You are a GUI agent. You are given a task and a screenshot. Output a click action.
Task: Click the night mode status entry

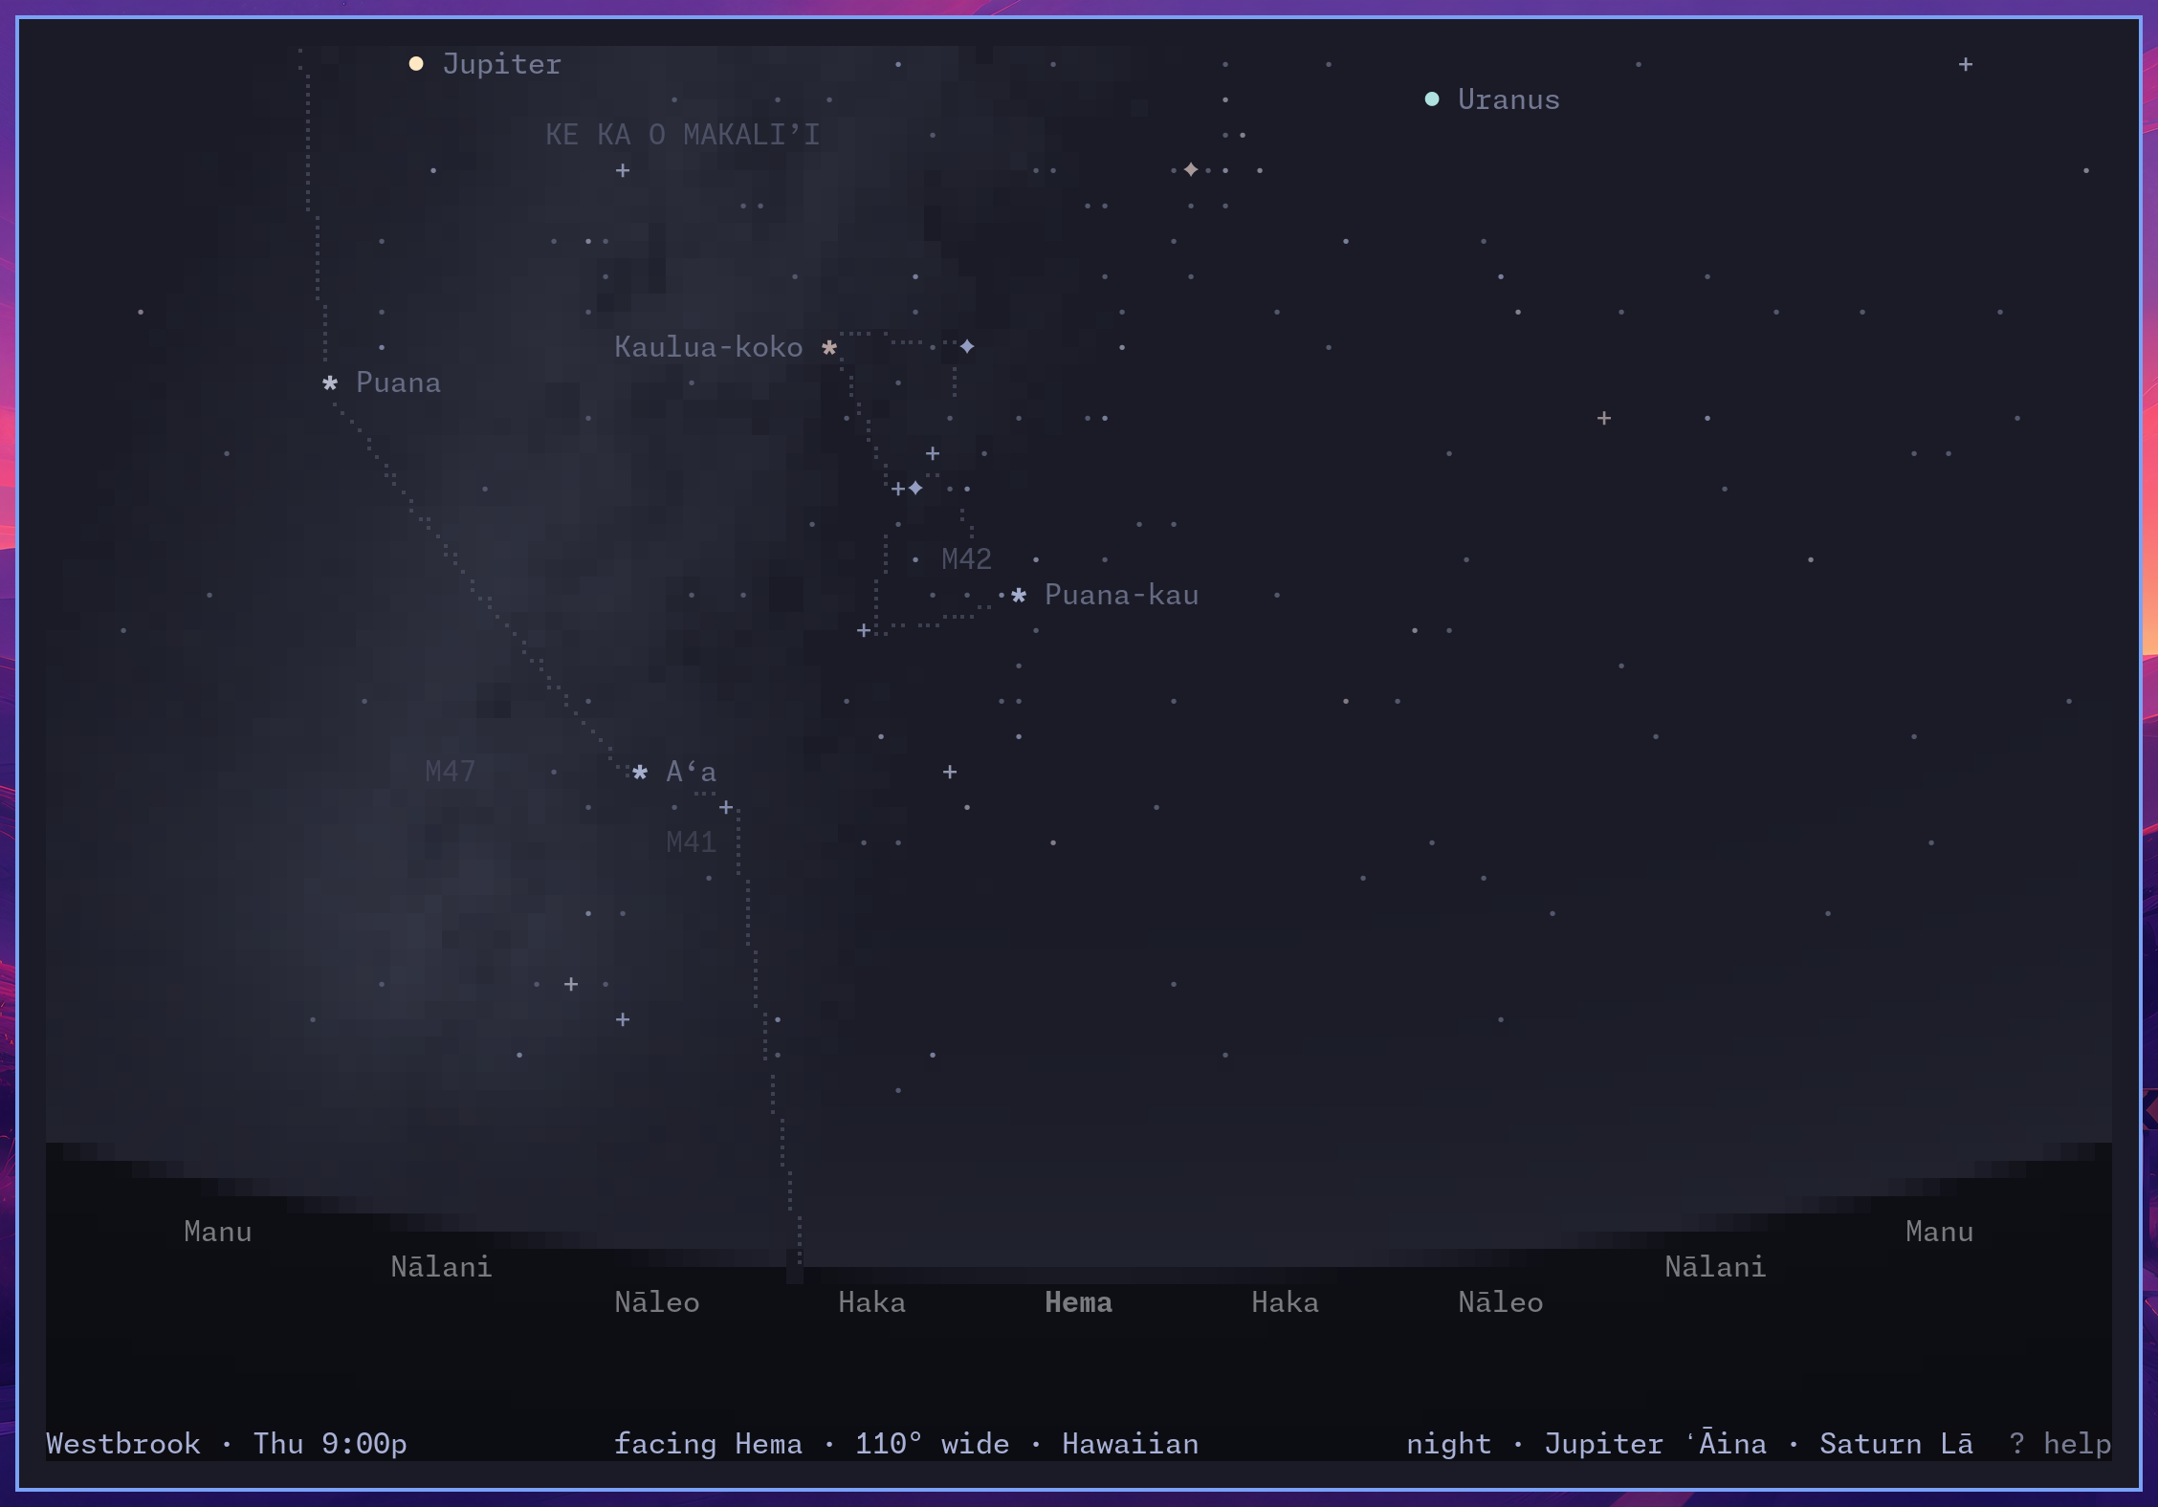pyautogui.click(x=1448, y=1444)
